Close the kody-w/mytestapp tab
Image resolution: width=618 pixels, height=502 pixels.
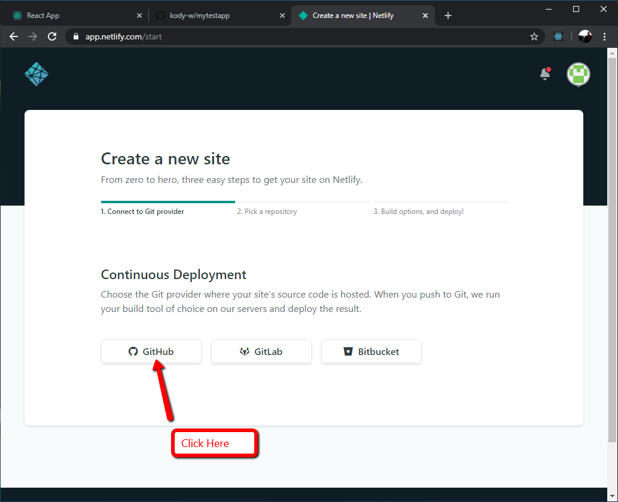282,16
